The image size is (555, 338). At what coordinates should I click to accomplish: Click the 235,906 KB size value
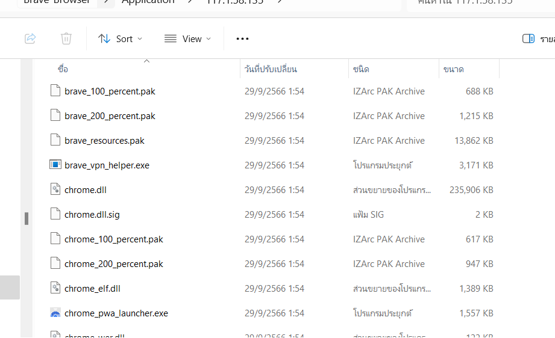pos(471,190)
